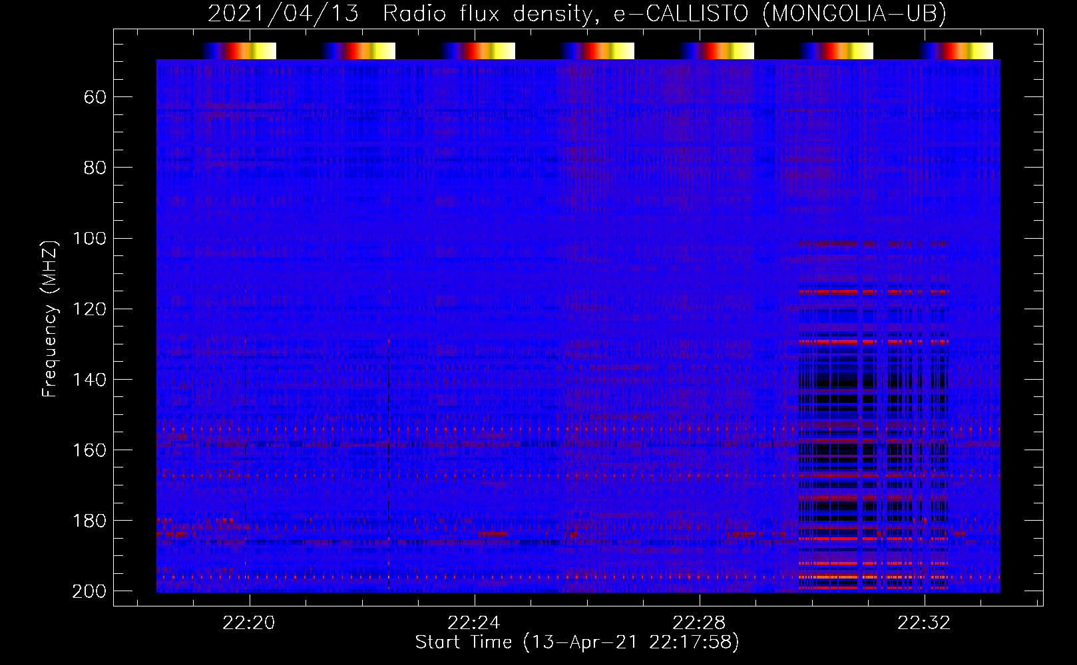
Task: Click the "(MONGOLIA-UB)" station name
Action: (854, 14)
